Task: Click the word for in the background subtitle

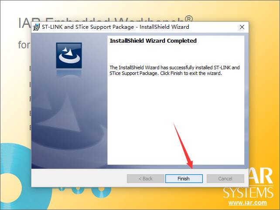Action: [x=24, y=45]
